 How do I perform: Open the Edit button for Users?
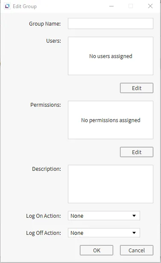(137, 88)
